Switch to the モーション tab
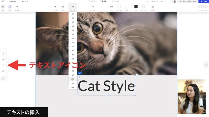This screenshot has width=209, height=117. click(116, 1)
